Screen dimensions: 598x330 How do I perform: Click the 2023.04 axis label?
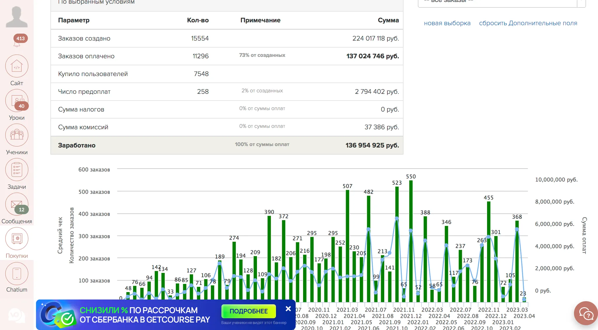click(x=524, y=316)
